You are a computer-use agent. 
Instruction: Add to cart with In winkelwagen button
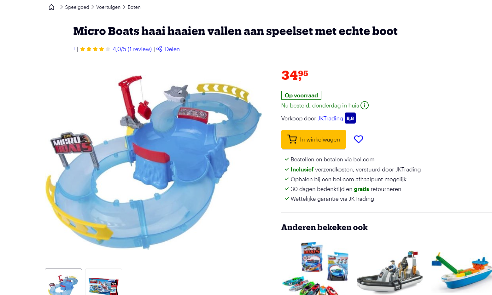pyautogui.click(x=313, y=139)
